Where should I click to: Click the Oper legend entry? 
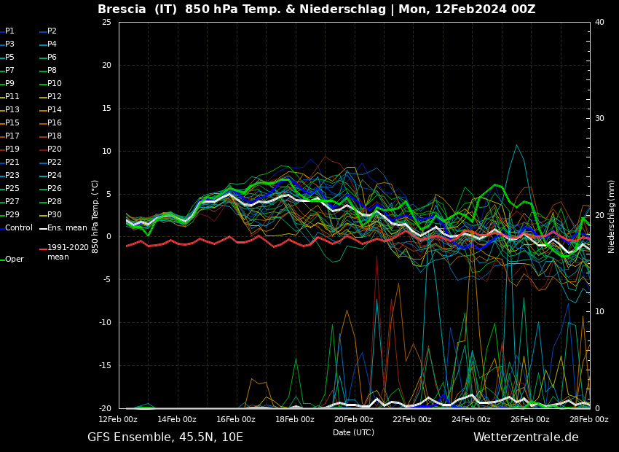[x=14, y=260]
